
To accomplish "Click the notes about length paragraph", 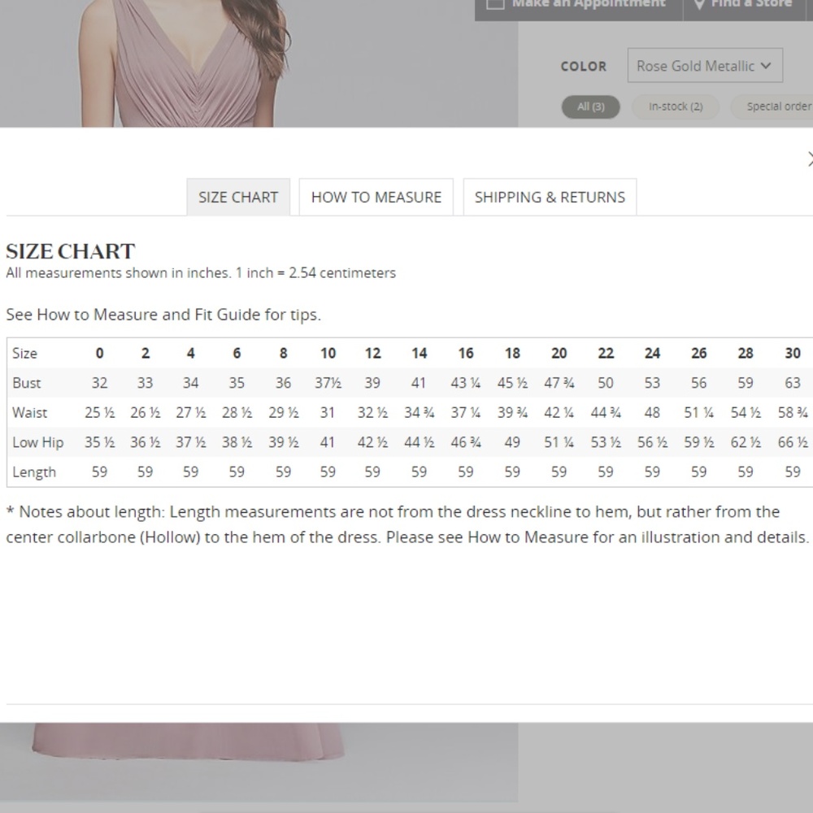I will click(407, 524).
